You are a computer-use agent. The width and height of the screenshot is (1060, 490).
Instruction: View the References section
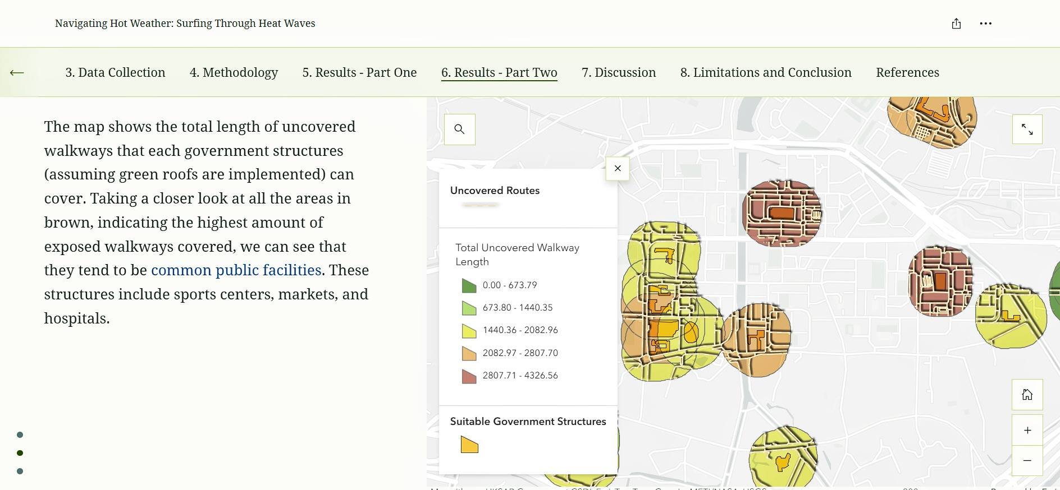[907, 72]
